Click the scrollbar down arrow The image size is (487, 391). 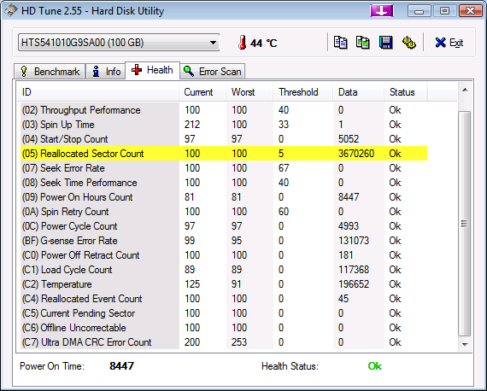[465, 344]
